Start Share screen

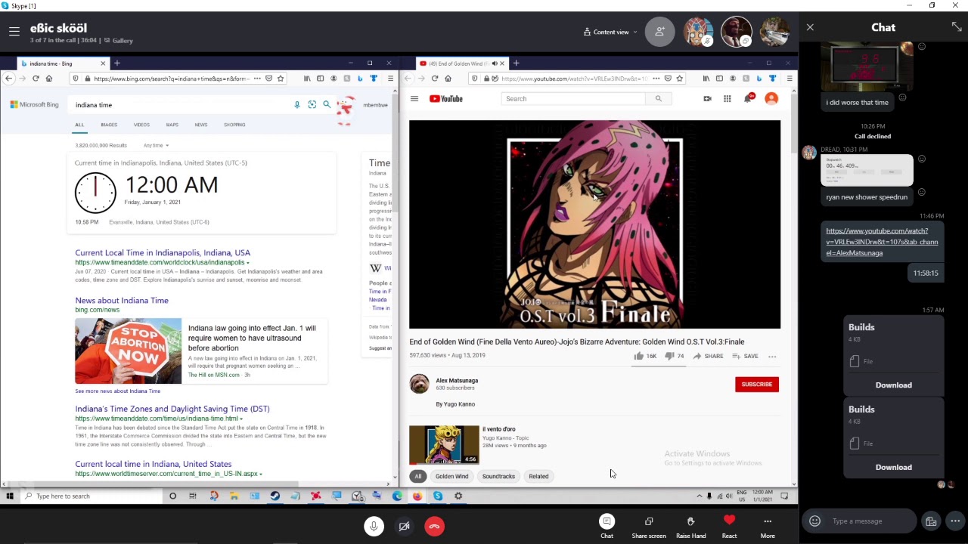tap(649, 527)
